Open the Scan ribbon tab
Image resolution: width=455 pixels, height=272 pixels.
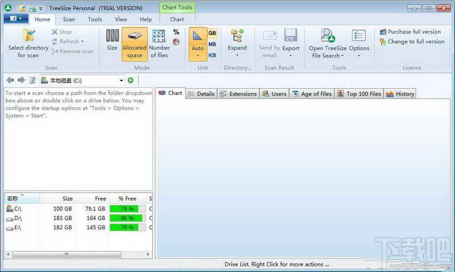[x=69, y=19]
